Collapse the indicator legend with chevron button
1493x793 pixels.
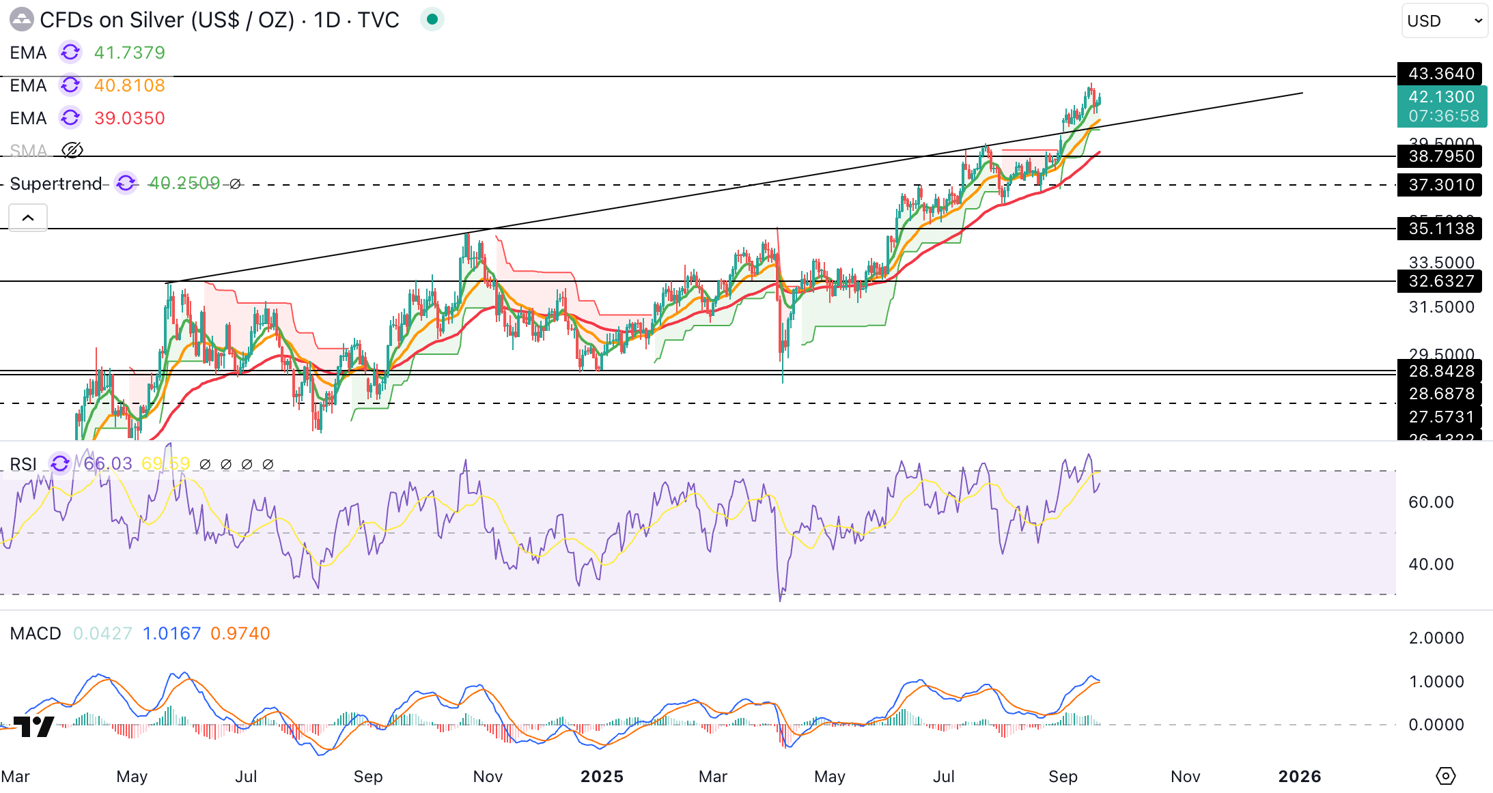coord(28,218)
